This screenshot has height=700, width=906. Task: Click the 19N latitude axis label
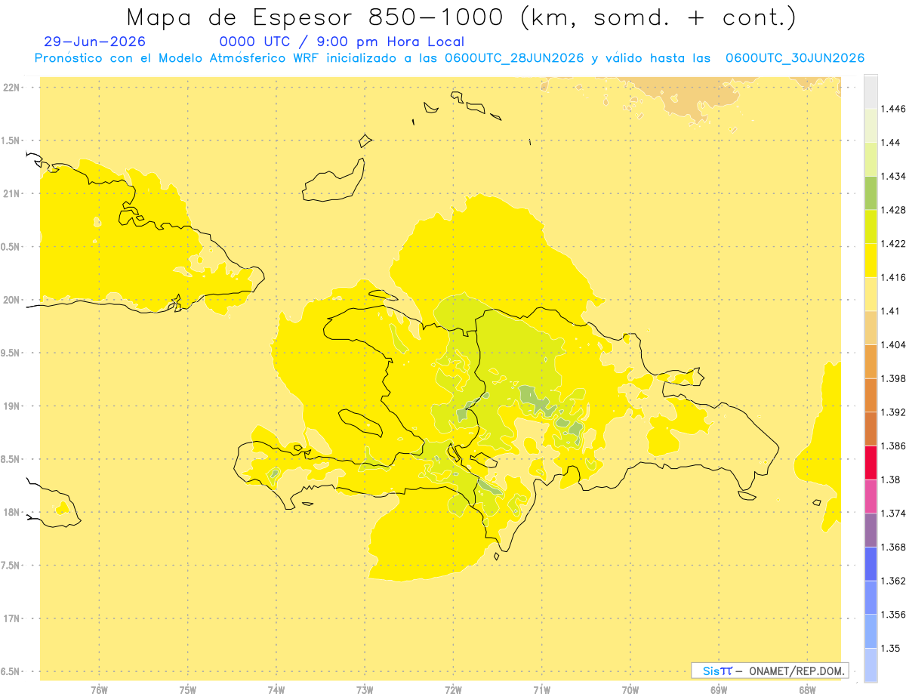[x=11, y=406]
